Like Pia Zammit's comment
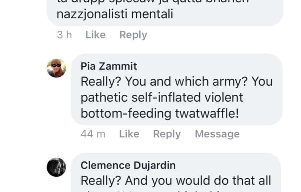Screen dimensions: 301x192 pyautogui.click(x=129, y=134)
